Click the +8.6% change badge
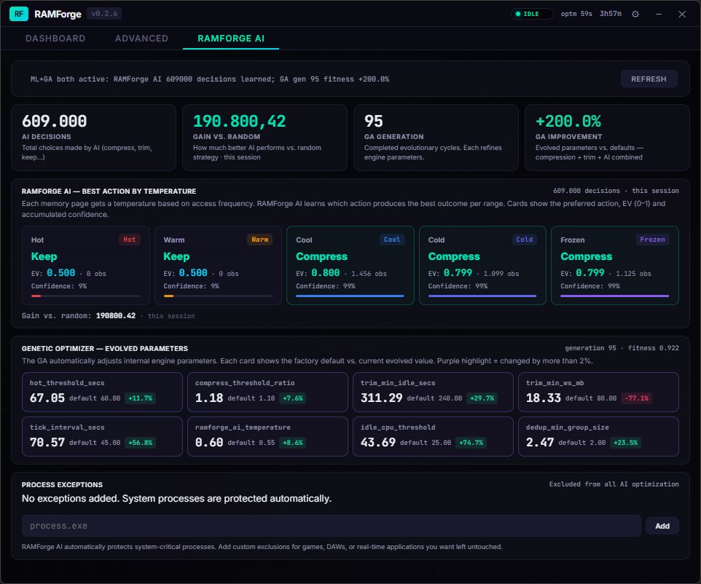 coord(292,443)
